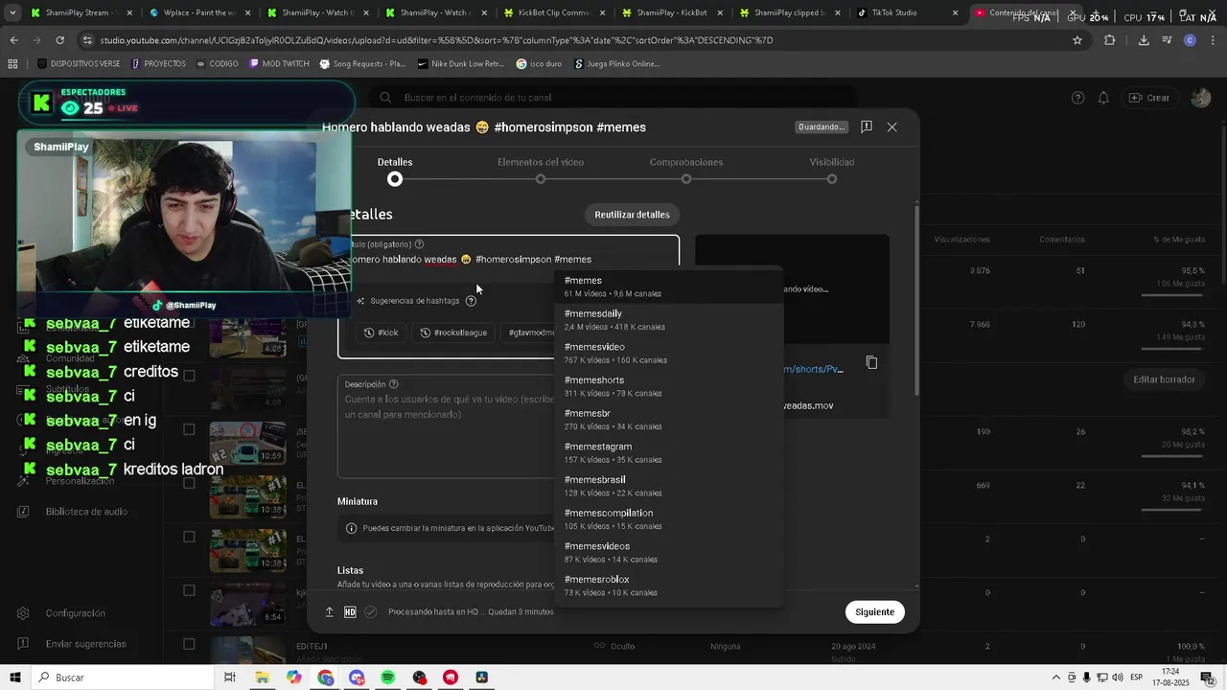This screenshot has height=690, width=1227.
Task: Select the #memescompilation hashtag suggestion
Action: 669,519
